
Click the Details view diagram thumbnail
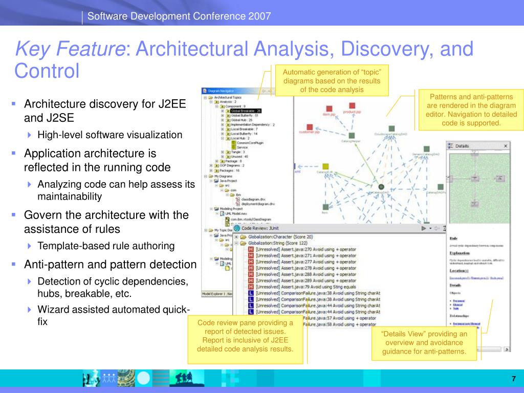[479, 188]
